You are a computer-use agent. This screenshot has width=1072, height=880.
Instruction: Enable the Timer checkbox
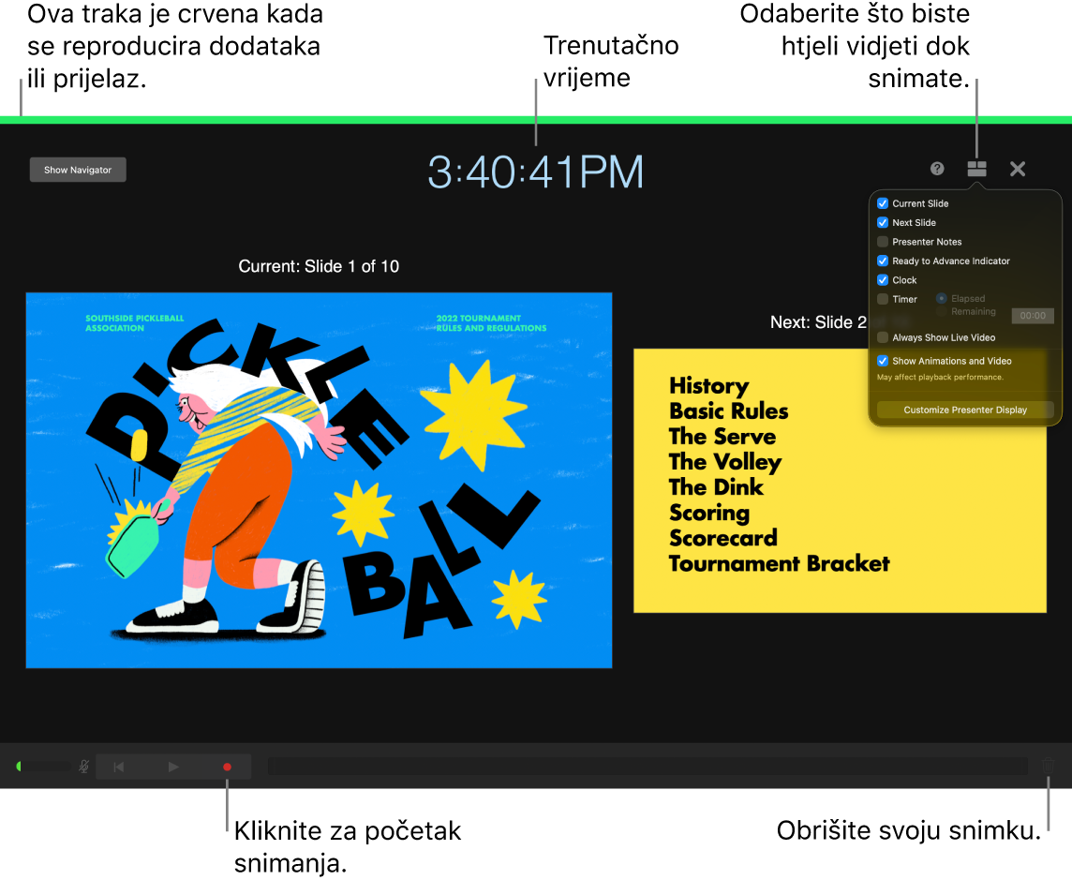(883, 300)
